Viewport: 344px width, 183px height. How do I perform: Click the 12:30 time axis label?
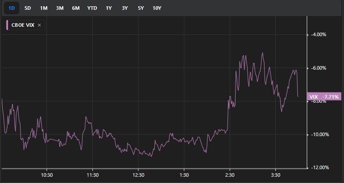(138, 175)
